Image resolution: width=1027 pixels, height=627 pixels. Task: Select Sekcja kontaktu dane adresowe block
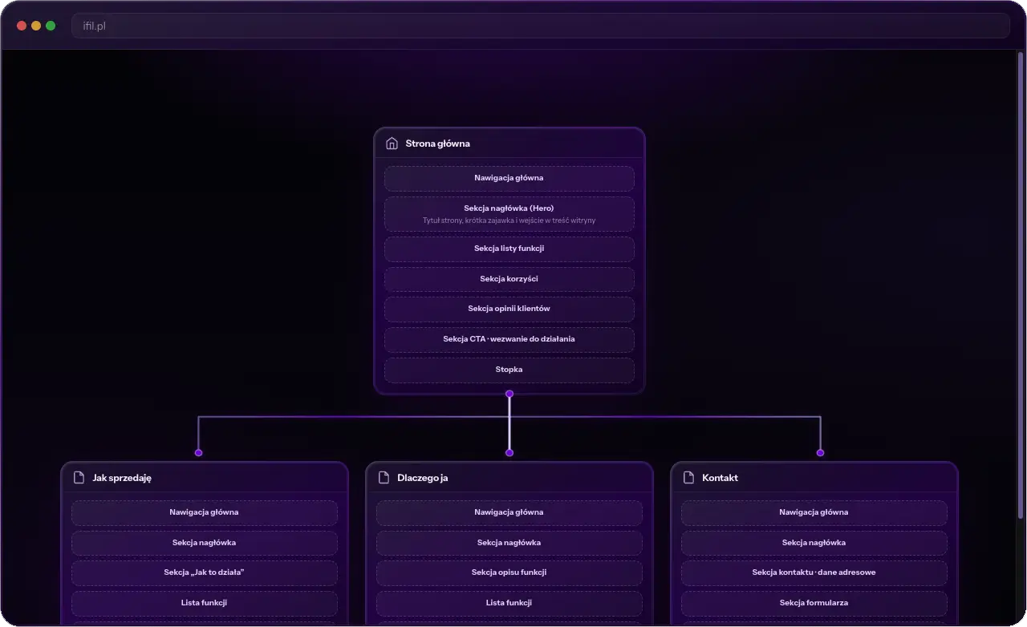point(814,572)
